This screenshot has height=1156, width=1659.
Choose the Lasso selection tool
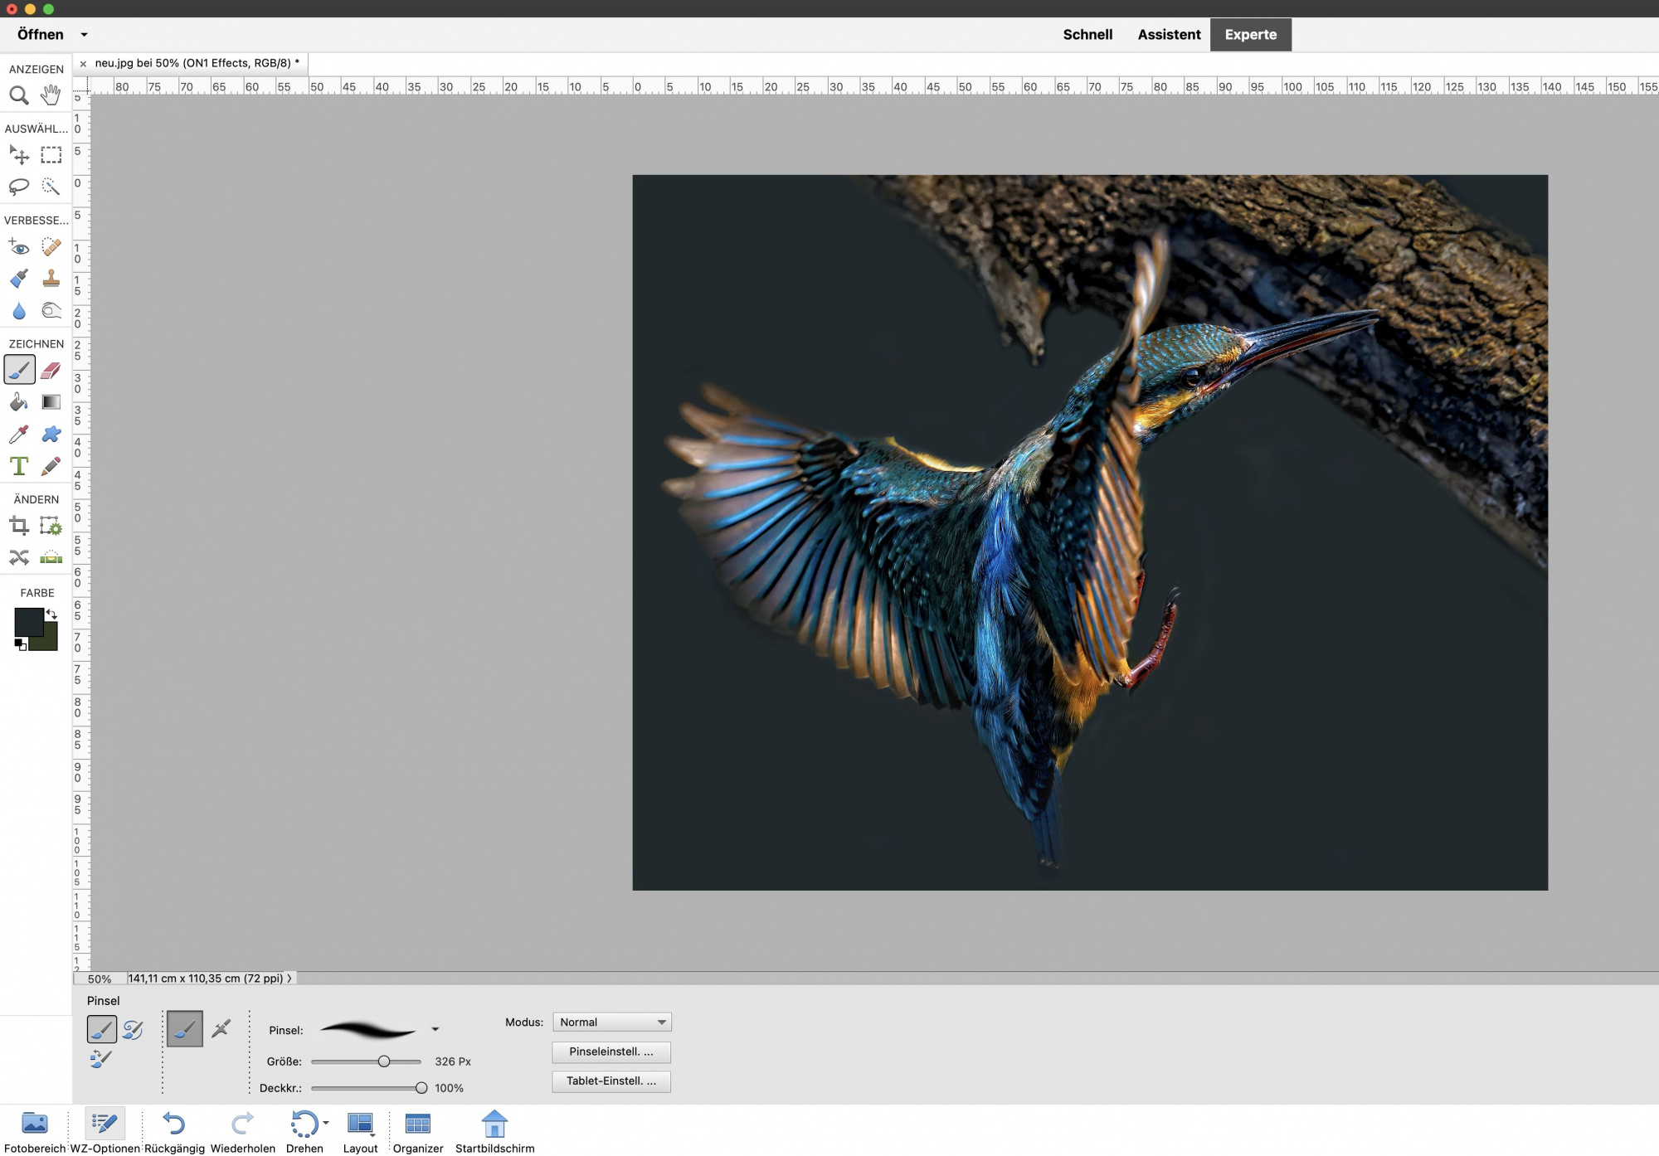coord(18,187)
